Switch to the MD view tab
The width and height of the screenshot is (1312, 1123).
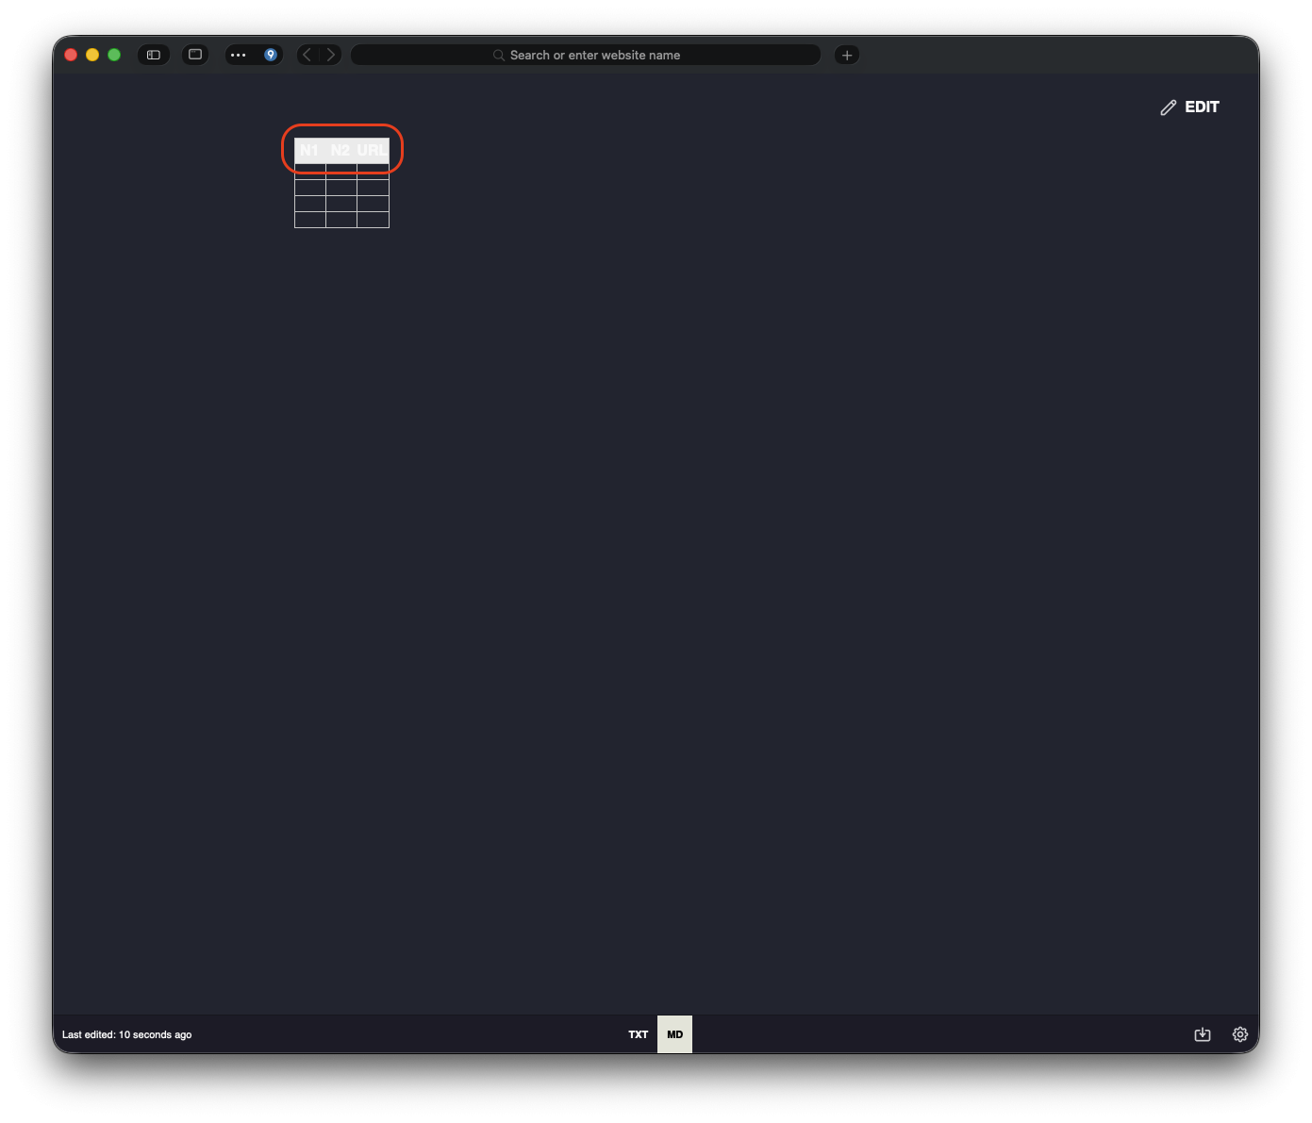[x=675, y=1034]
